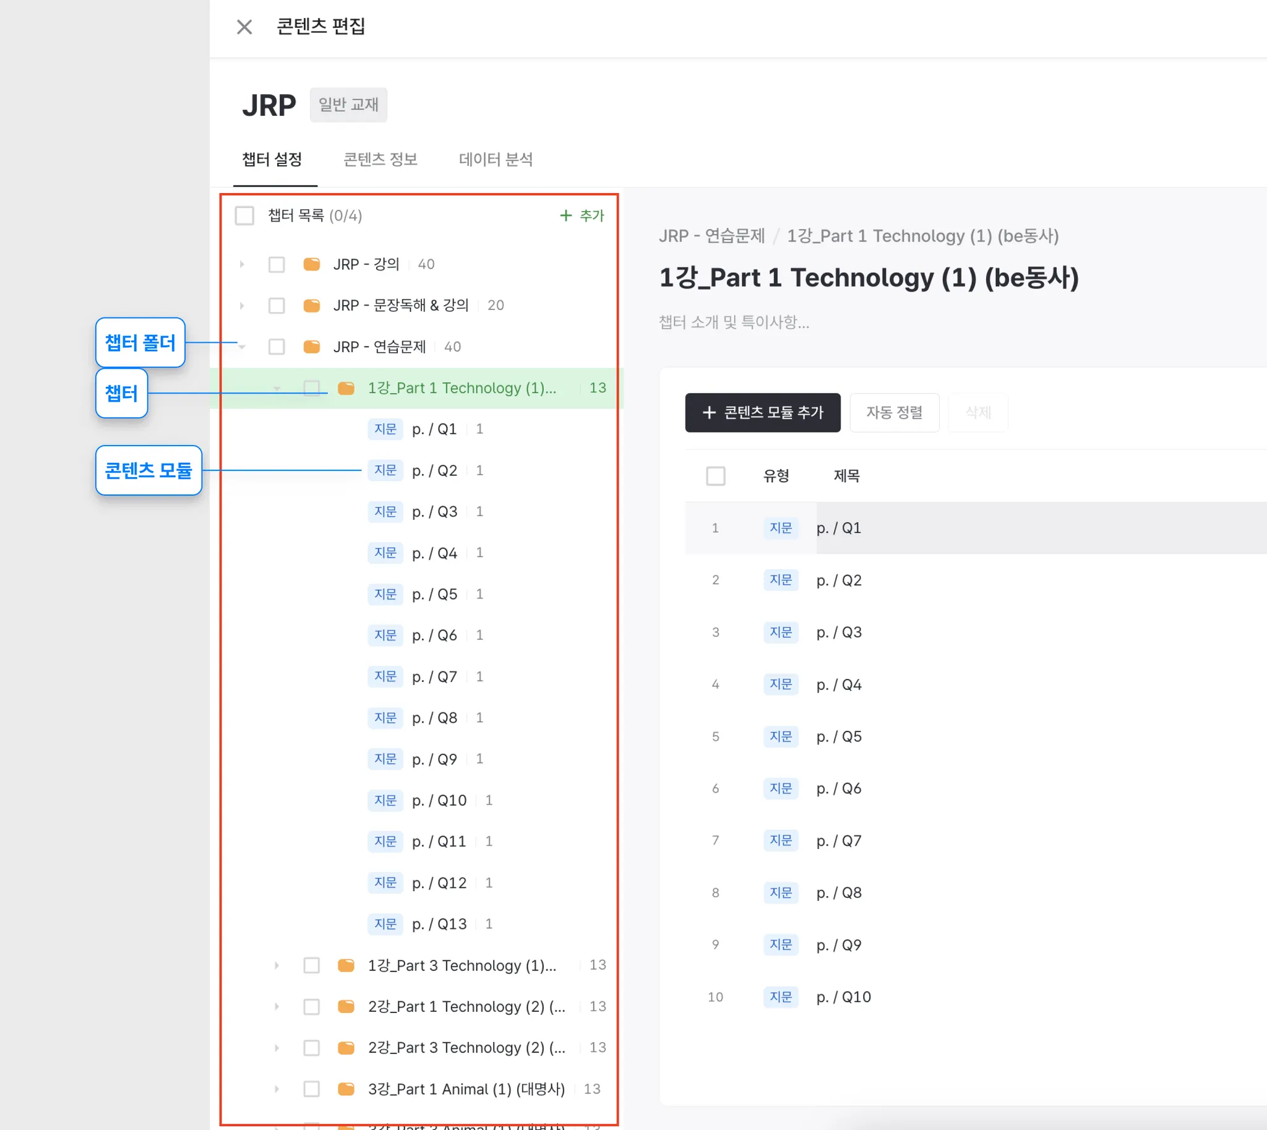This screenshot has height=1130, width=1267.
Task: Expand JRP - 문장독해 & 강의 folder arrow
Action: [x=241, y=306]
